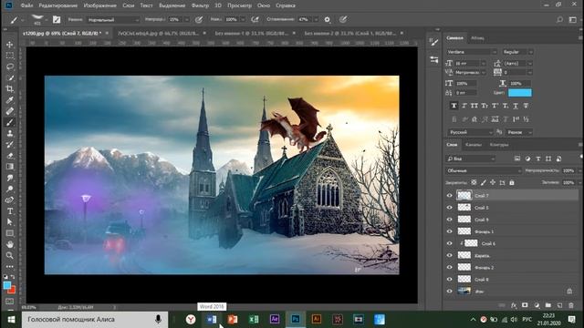The image size is (584, 328).
Task: Click the fx layer style button
Action: (x=514, y=305)
